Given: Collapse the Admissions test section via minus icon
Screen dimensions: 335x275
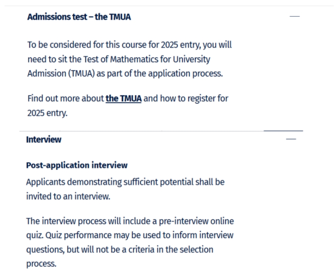Looking at the screenshot, I should pos(294,16).
